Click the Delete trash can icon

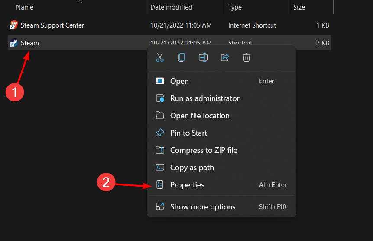pos(247,57)
